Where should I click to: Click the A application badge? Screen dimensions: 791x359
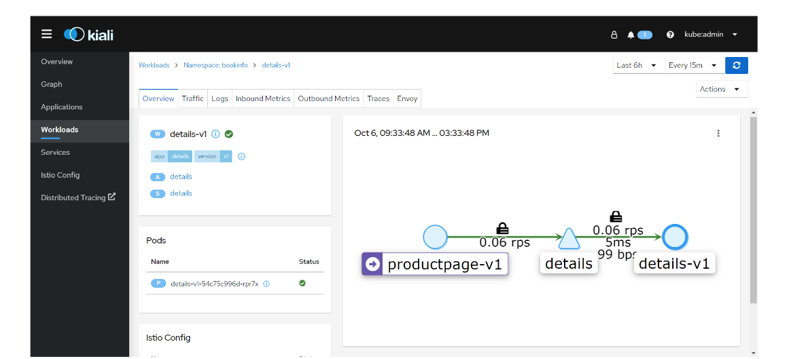coord(158,177)
